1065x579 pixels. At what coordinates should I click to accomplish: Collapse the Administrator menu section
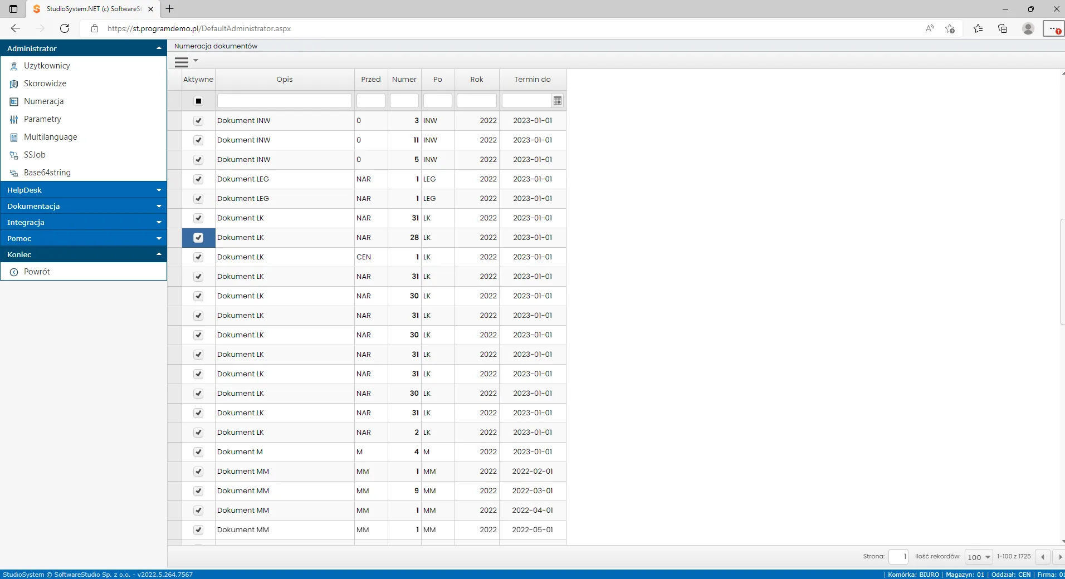84,48
